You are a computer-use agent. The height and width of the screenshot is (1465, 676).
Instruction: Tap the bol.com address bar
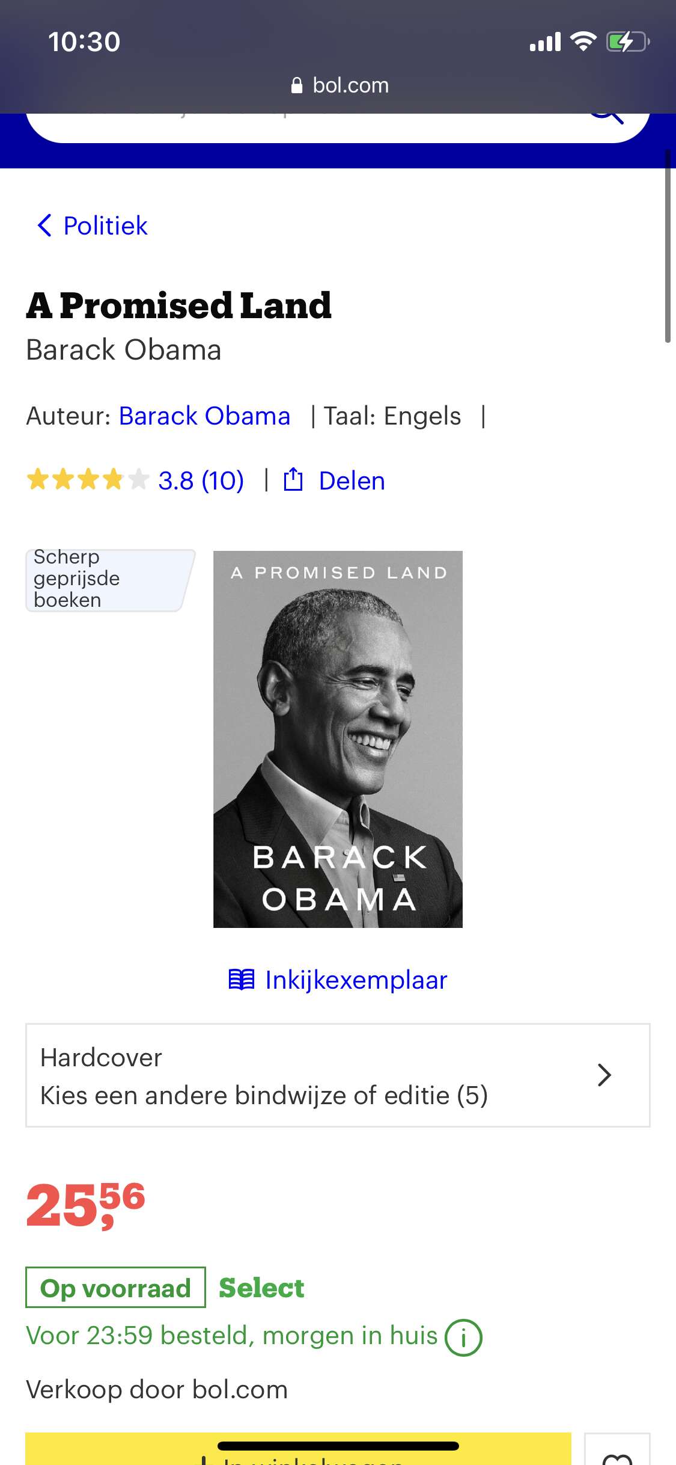coord(340,85)
